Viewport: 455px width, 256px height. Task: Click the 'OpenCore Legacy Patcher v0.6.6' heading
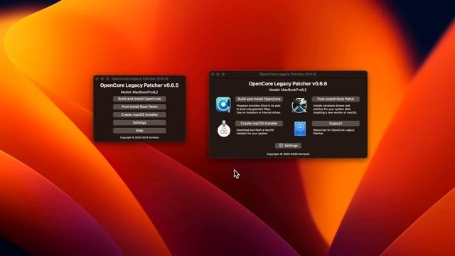288,84
